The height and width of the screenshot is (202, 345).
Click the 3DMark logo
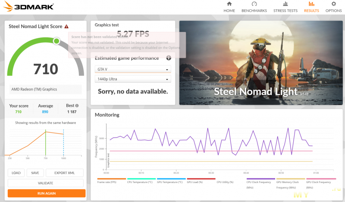28,6
